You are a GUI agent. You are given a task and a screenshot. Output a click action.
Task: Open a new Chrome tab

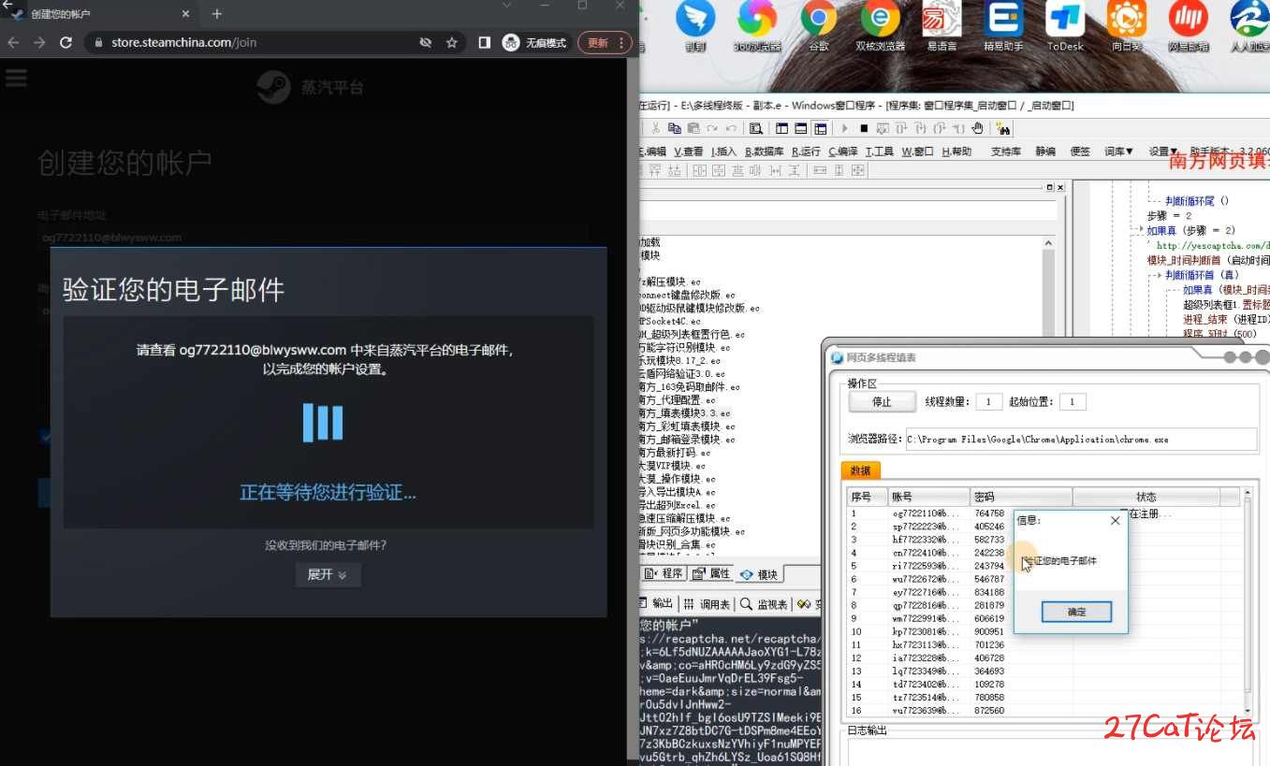click(217, 14)
